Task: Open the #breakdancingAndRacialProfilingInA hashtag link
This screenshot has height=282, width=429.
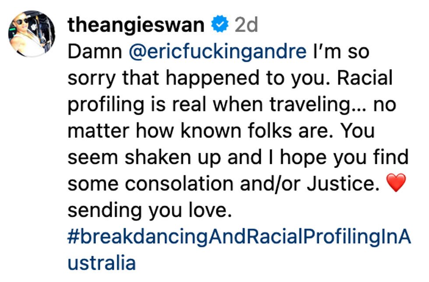Action: coord(239,237)
